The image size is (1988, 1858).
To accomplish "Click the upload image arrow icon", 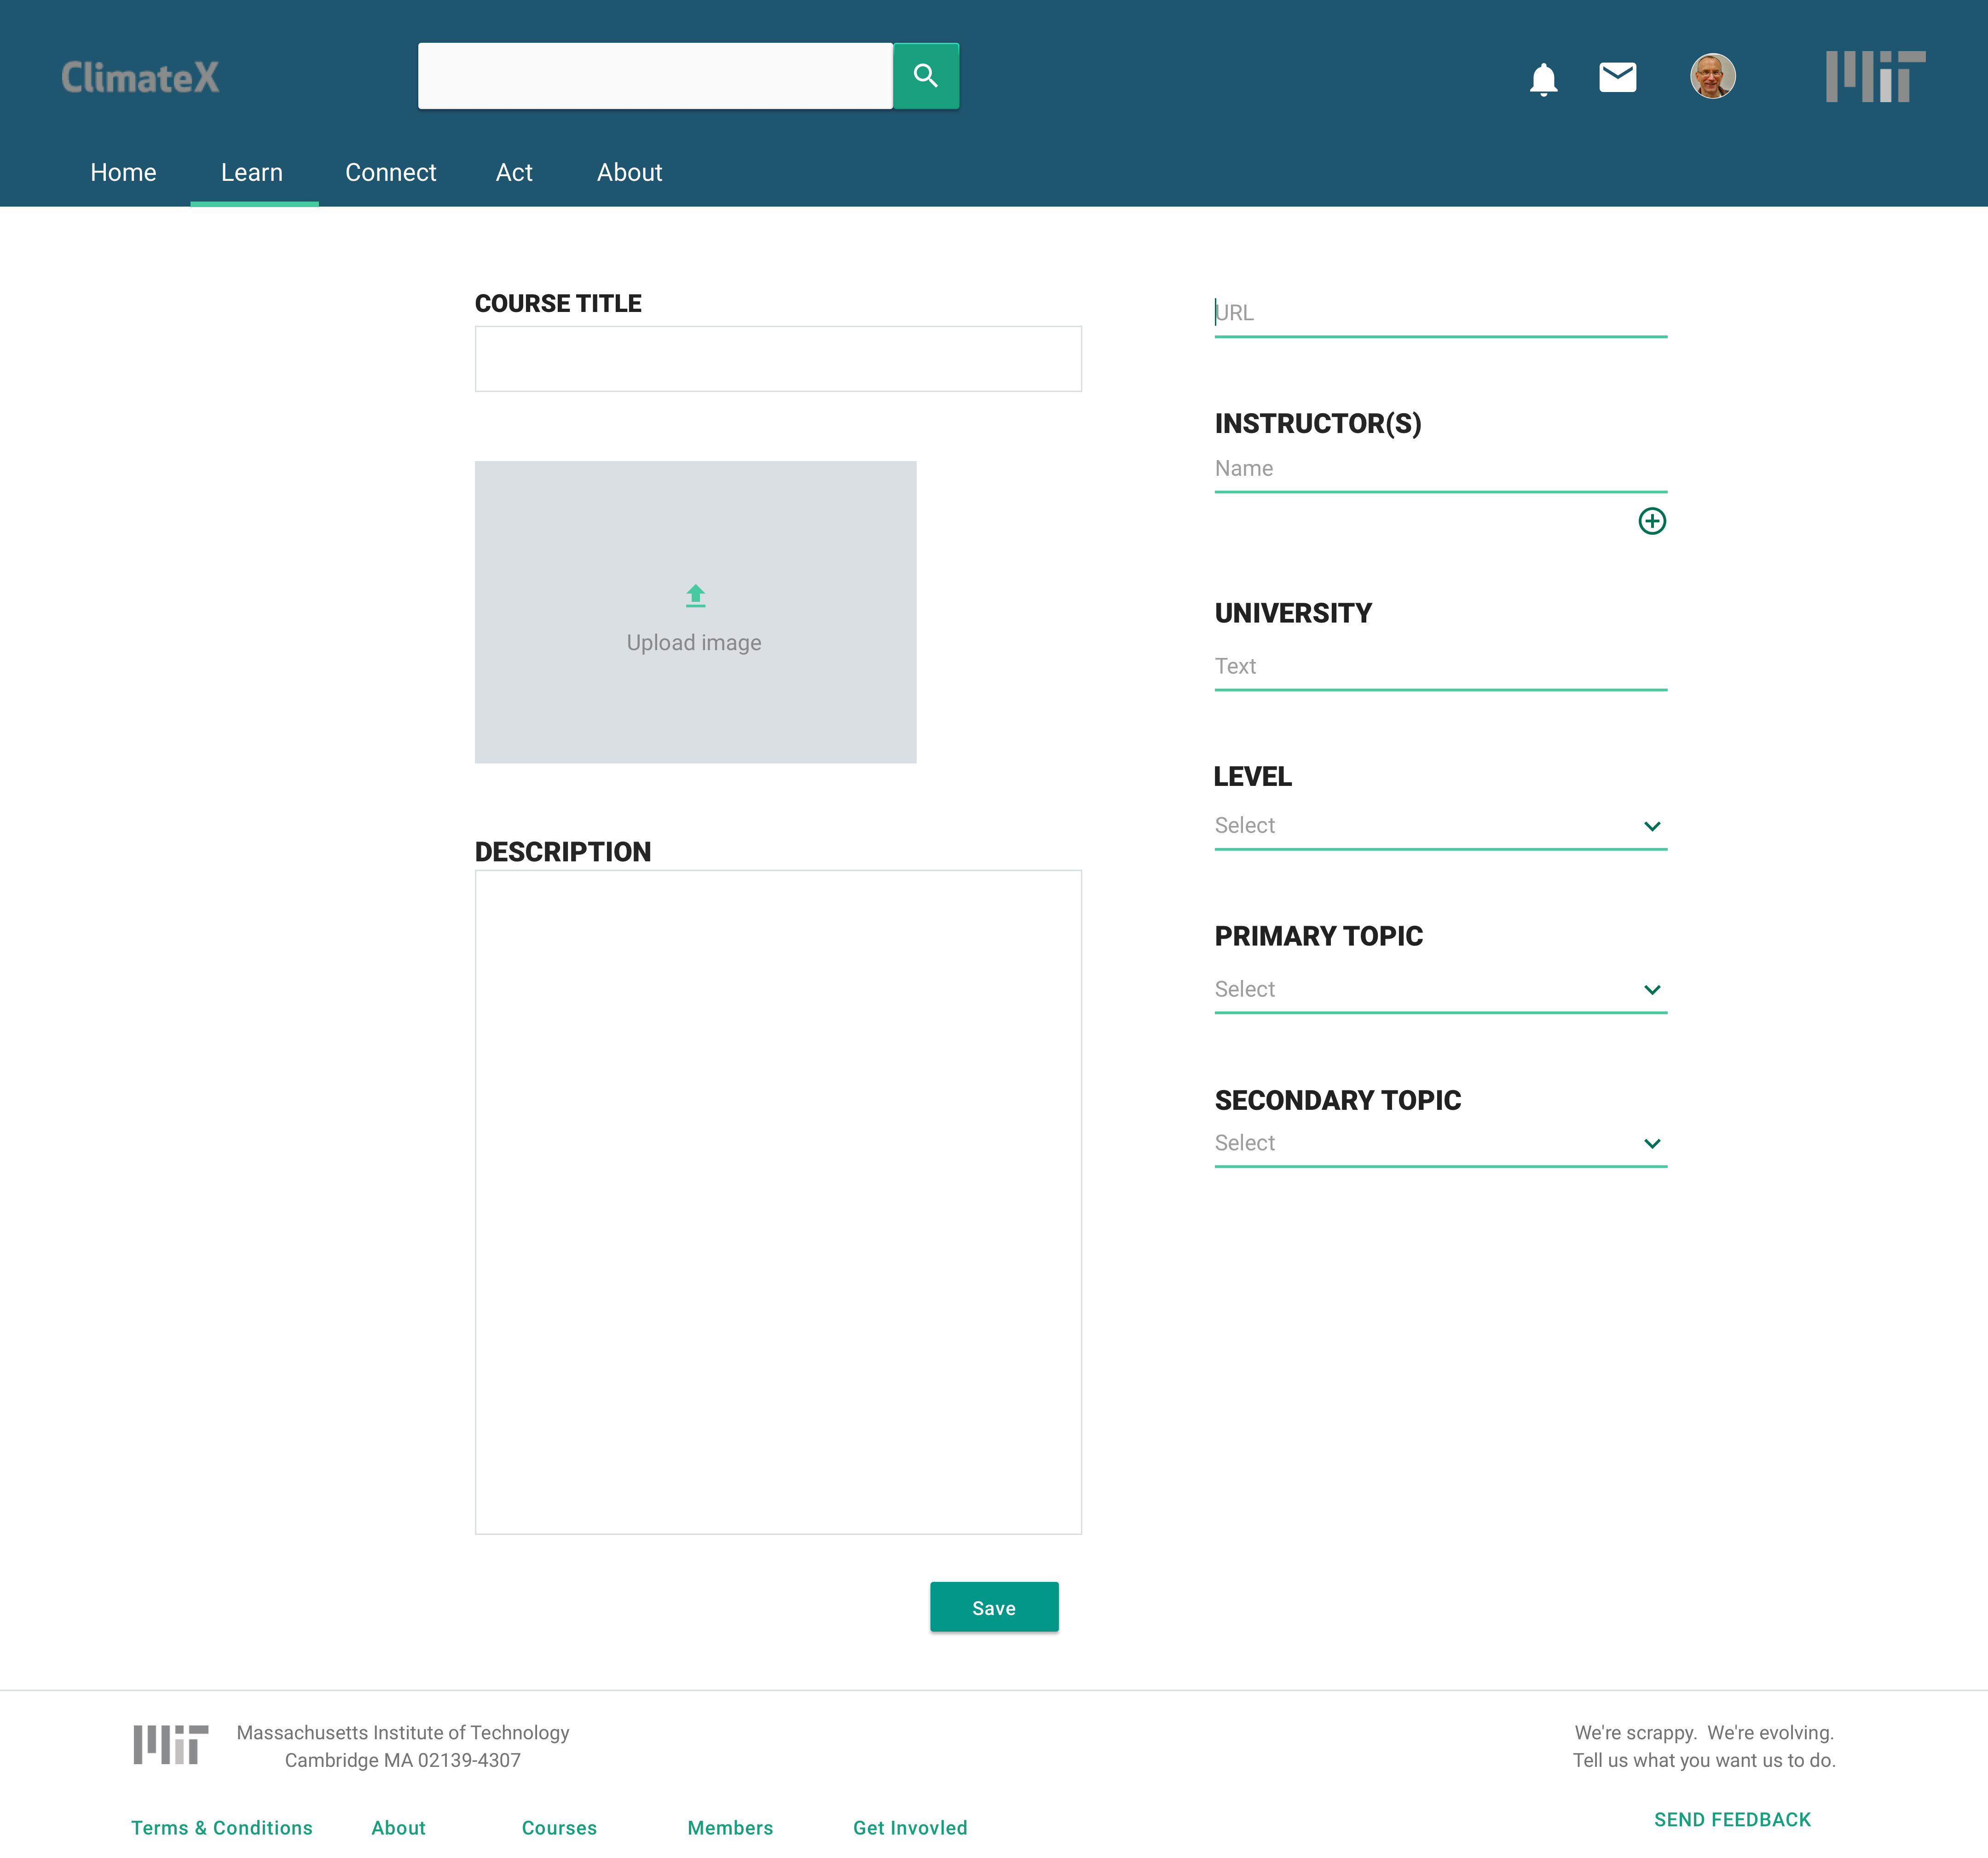I will (695, 596).
